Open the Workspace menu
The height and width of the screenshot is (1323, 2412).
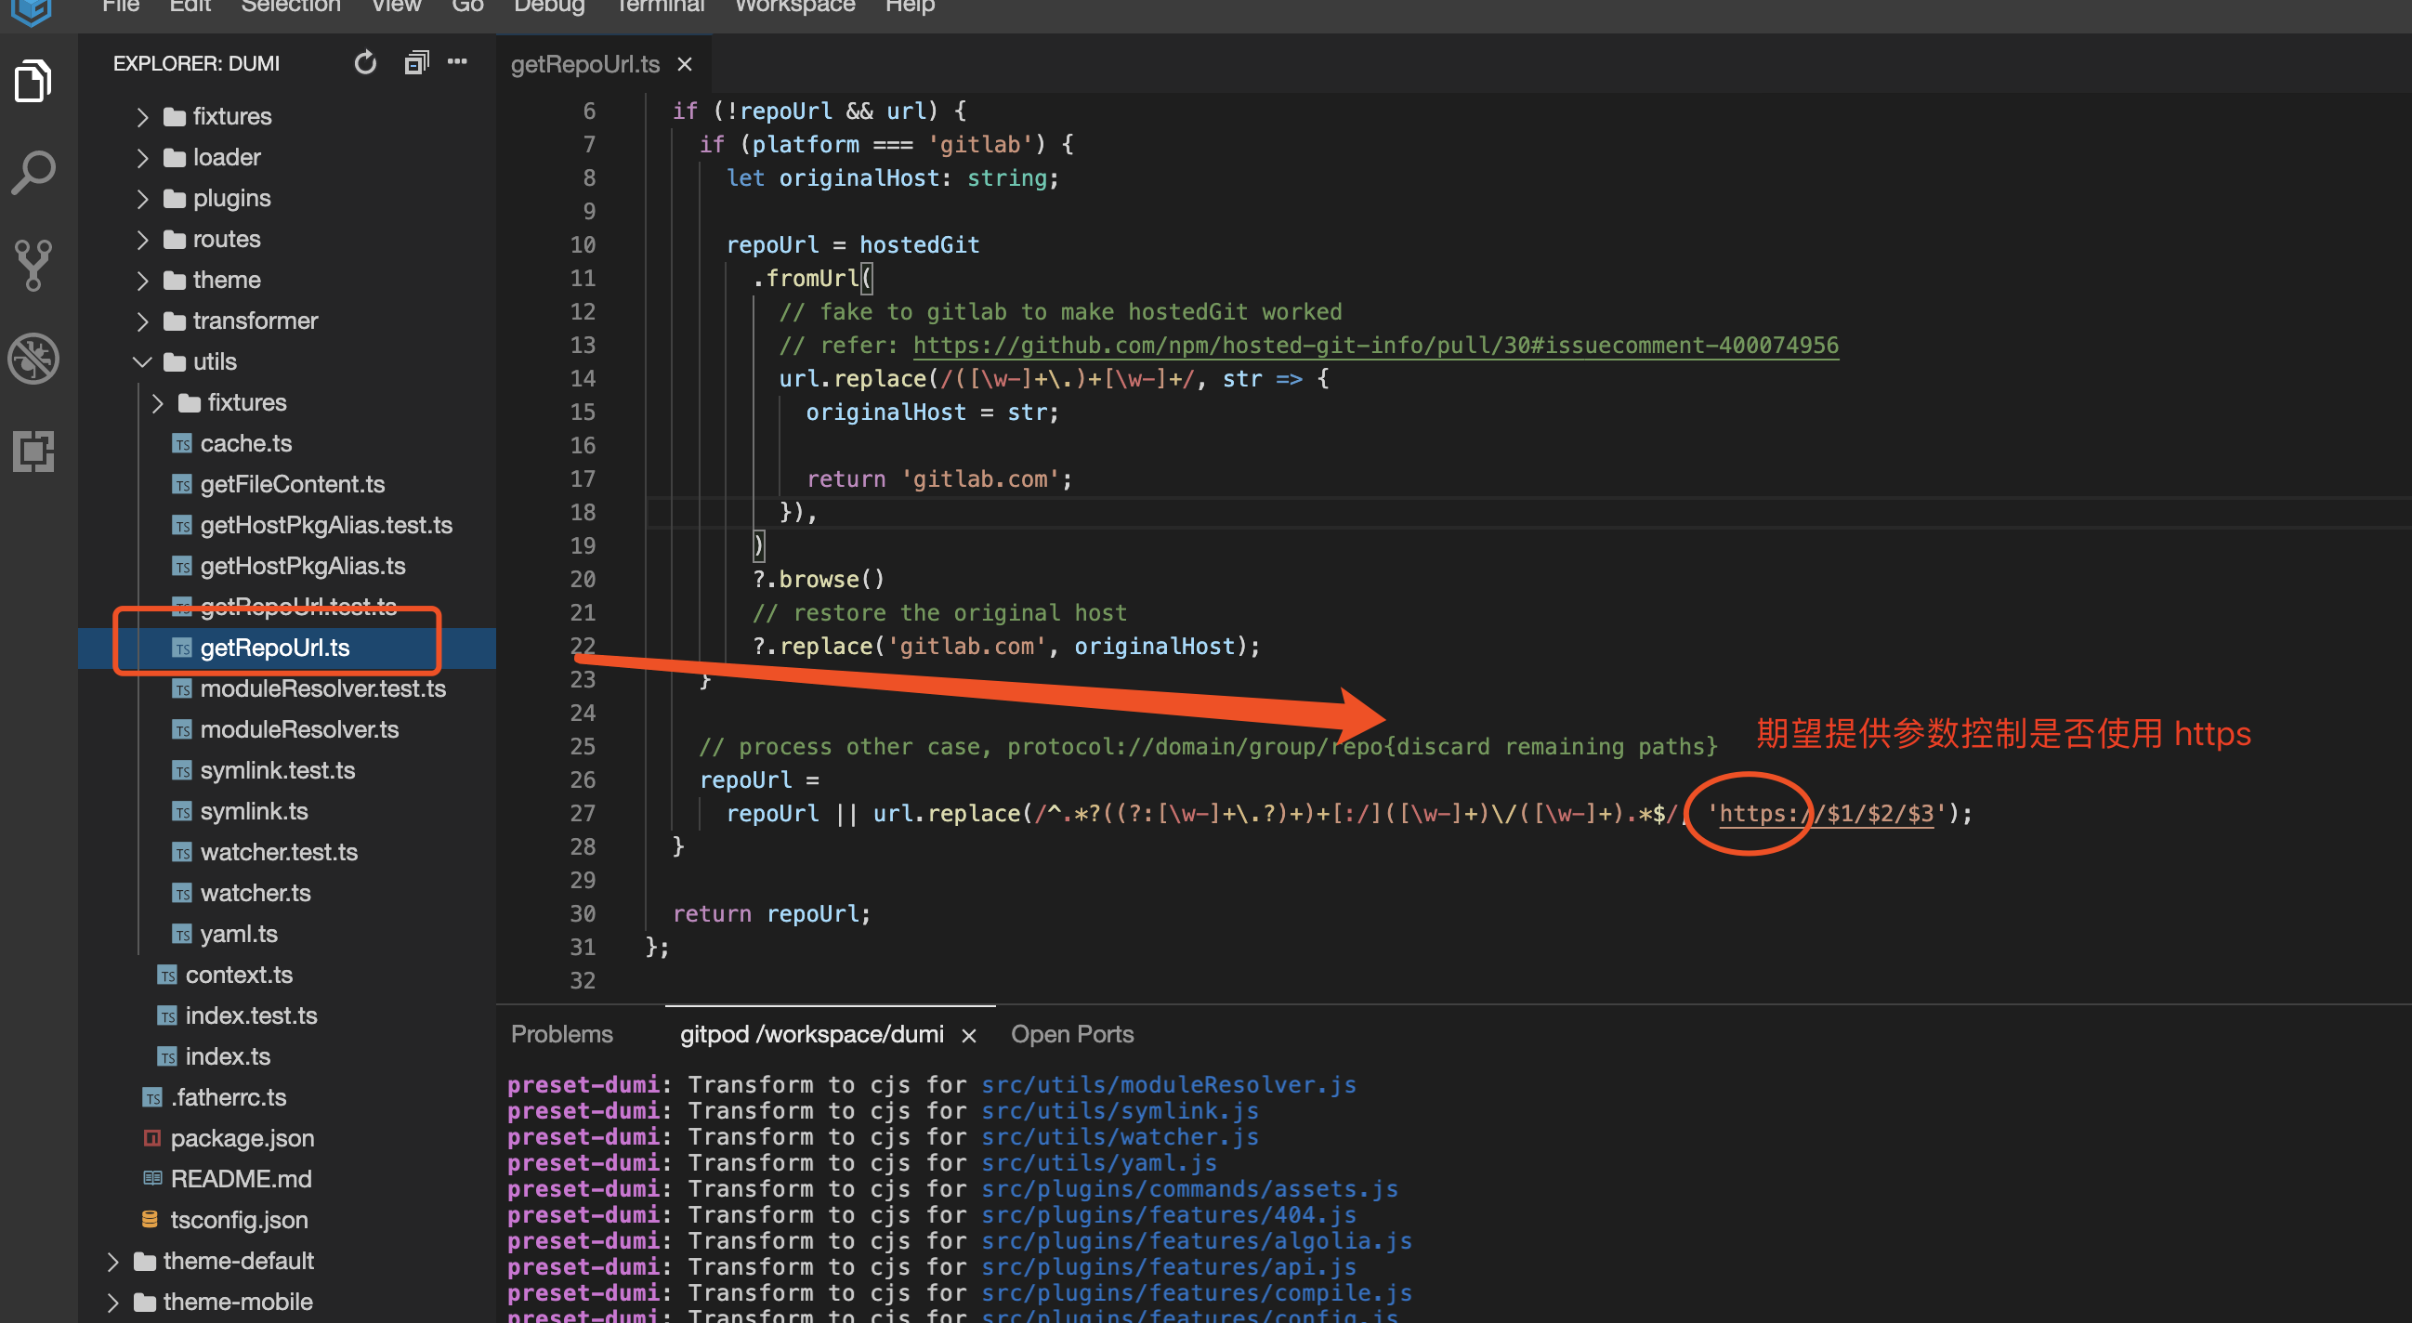tap(794, 7)
